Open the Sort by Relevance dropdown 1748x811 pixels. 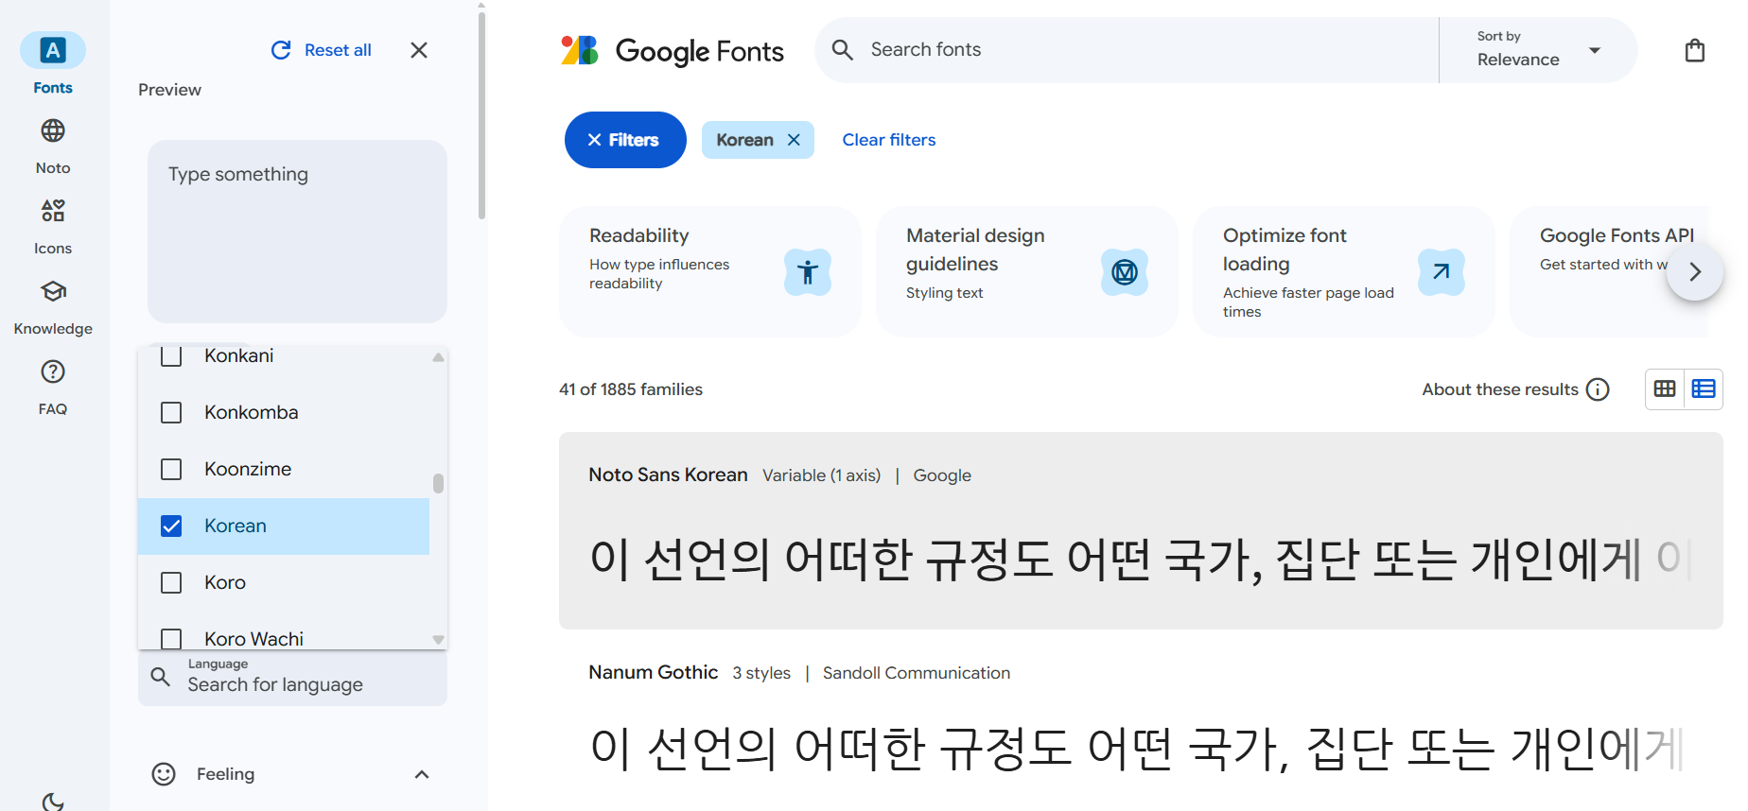click(1538, 49)
